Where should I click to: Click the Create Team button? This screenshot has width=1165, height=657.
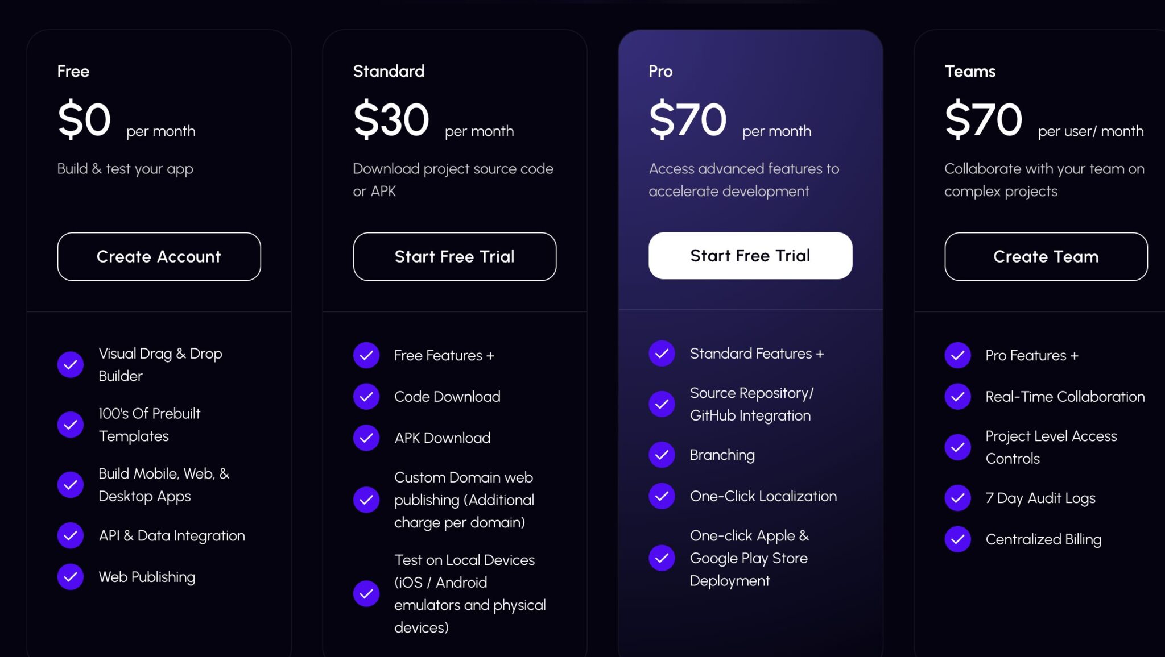[1046, 256]
